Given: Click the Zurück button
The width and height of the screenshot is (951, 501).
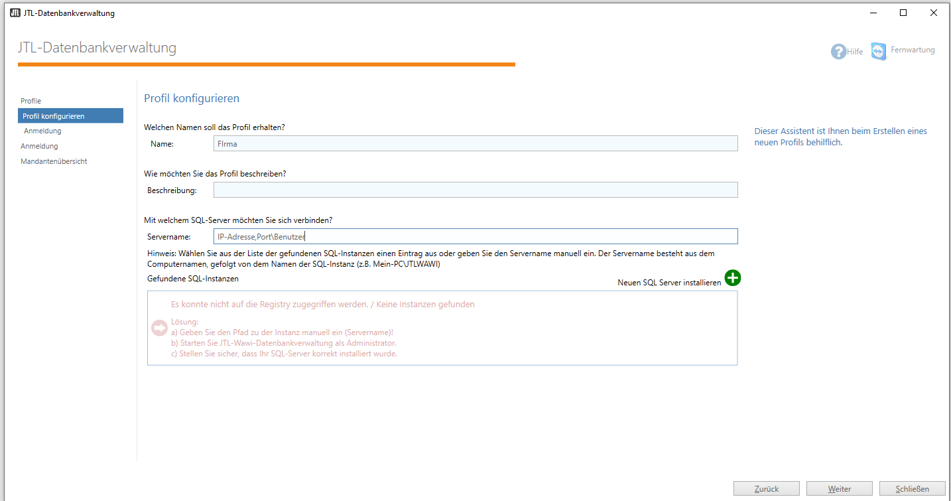Looking at the screenshot, I should coord(767,488).
